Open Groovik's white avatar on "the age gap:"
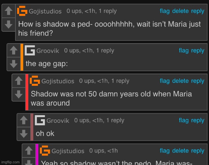This screenshot has height=165, width=209. point(30,50)
